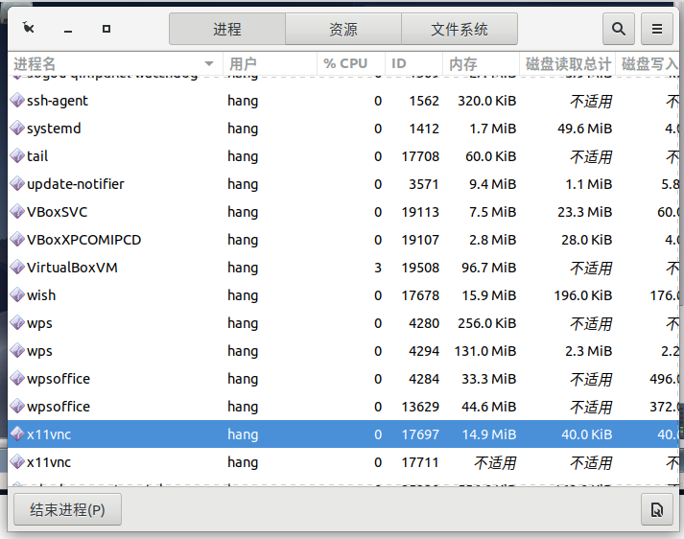End the selected process with 结束进程(P)
The height and width of the screenshot is (539, 684).
click(x=67, y=509)
